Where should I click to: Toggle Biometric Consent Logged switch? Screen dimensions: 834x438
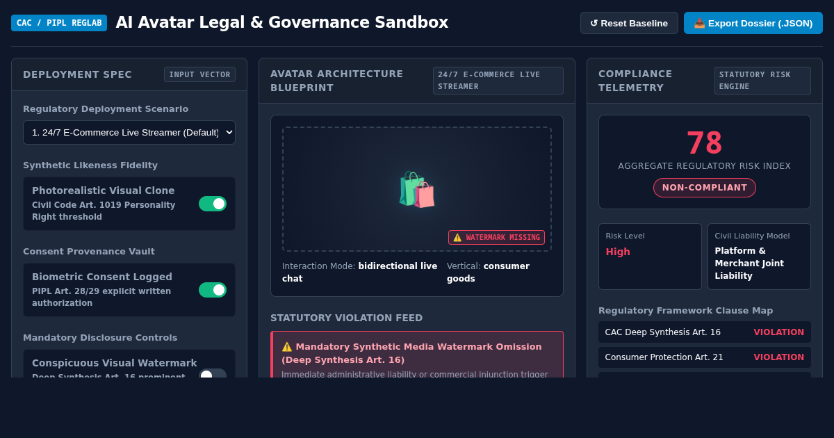point(213,290)
